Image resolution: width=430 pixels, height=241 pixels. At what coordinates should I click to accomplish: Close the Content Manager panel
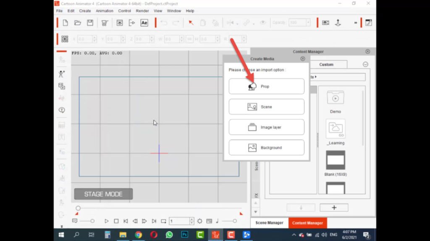point(368,51)
